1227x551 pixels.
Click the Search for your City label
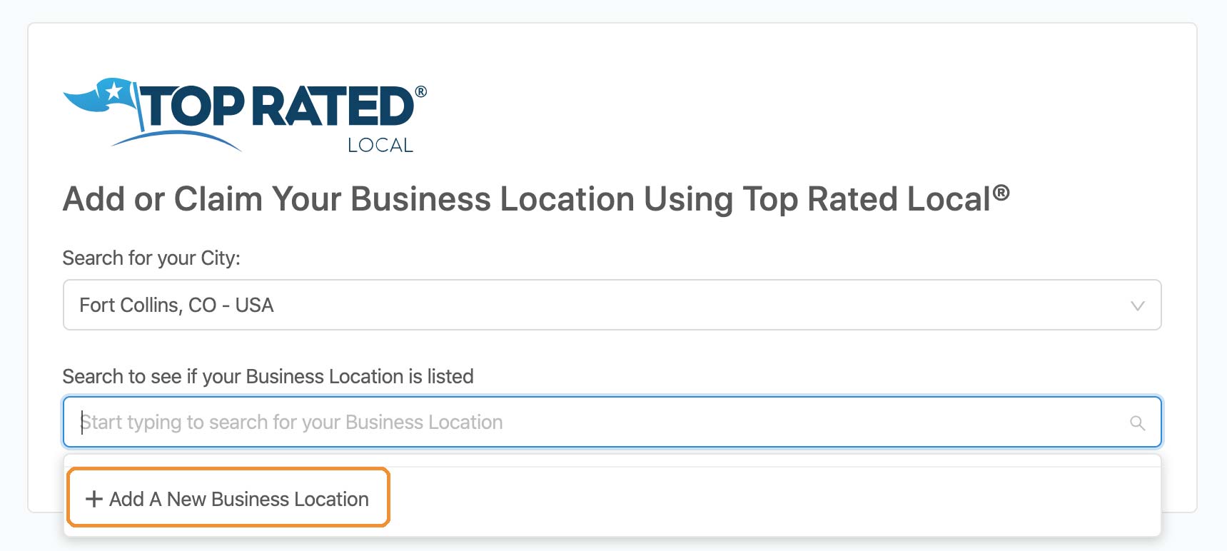[x=151, y=258]
